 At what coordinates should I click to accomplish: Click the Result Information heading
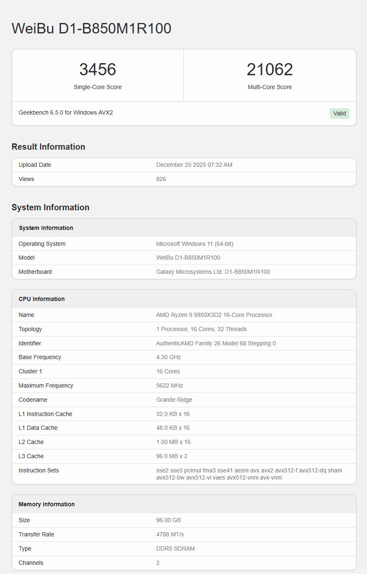[x=48, y=147]
